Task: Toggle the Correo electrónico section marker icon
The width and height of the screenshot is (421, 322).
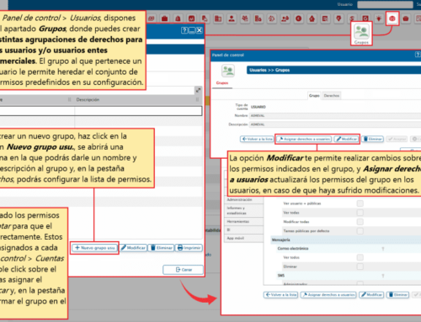Action: [383, 249]
